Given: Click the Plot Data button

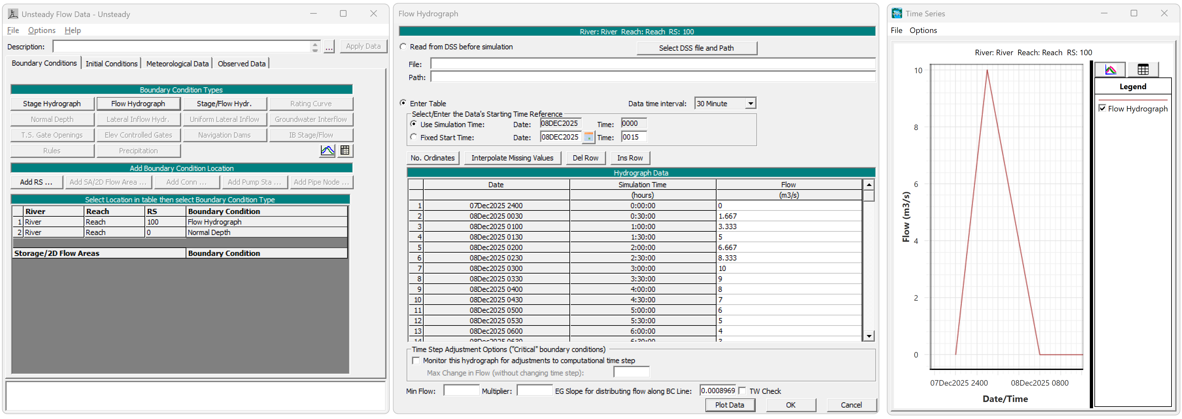Looking at the screenshot, I should (729, 405).
